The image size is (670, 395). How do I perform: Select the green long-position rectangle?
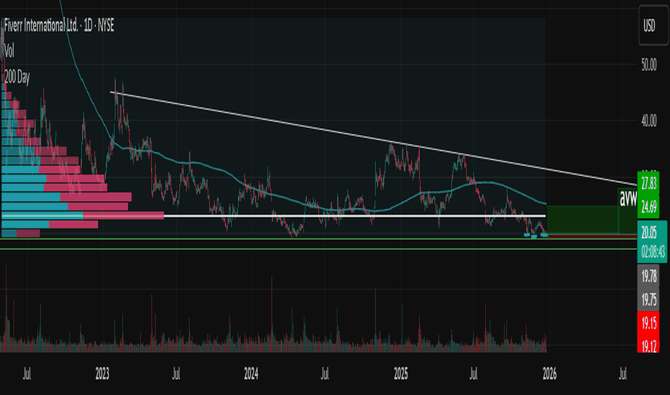click(x=582, y=219)
